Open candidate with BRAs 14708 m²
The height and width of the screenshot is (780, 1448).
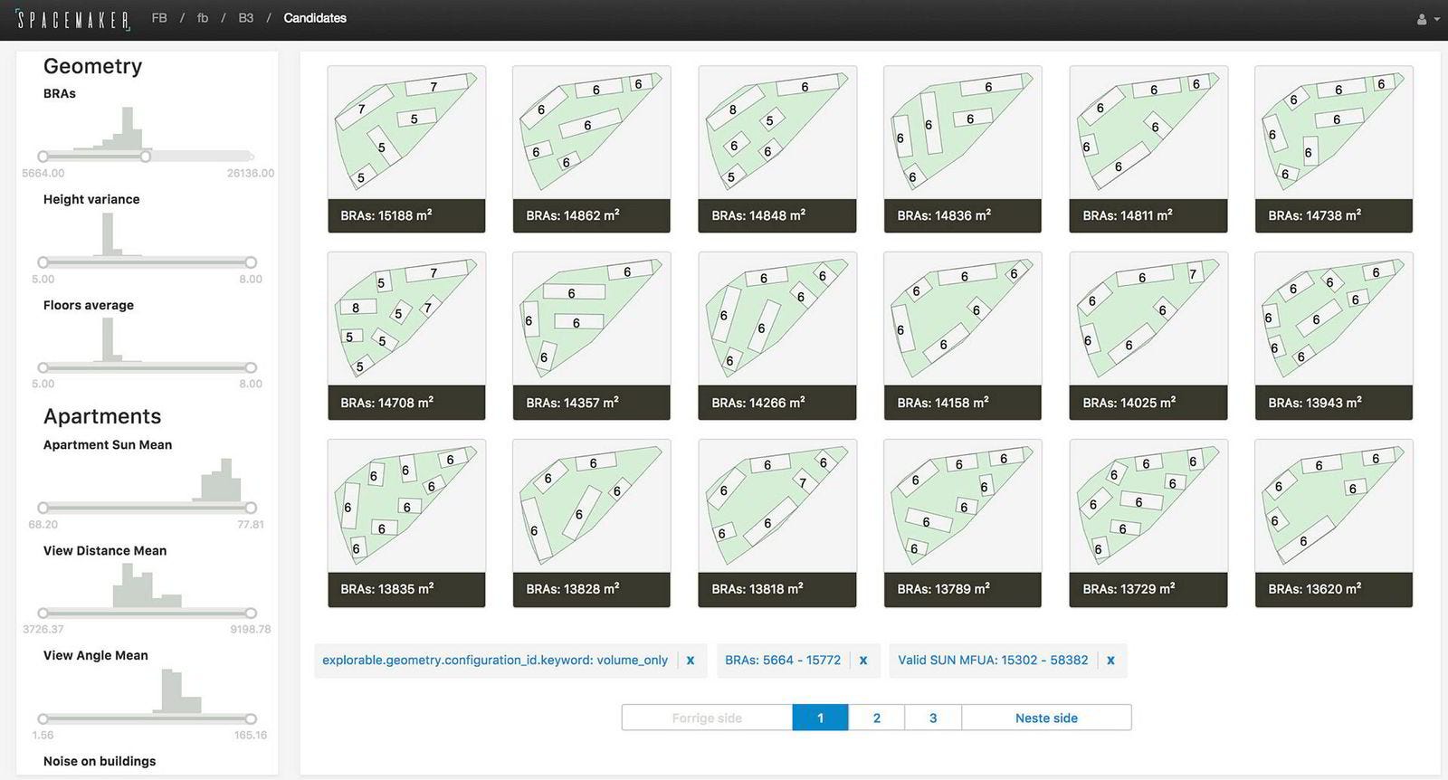(x=406, y=336)
